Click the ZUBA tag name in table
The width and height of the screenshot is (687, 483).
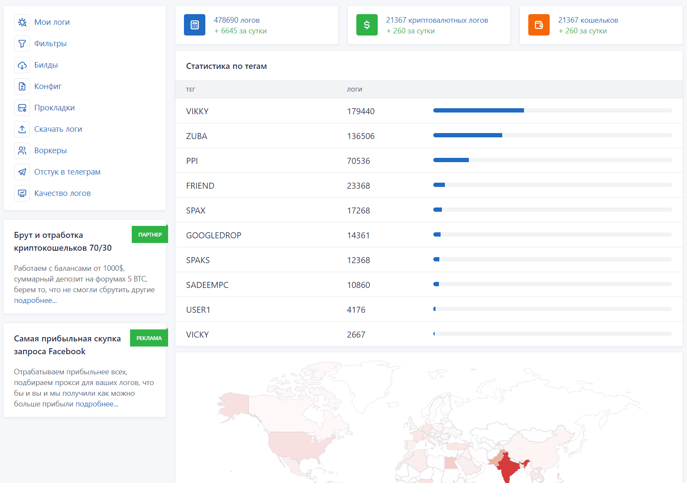(x=196, y=136)
